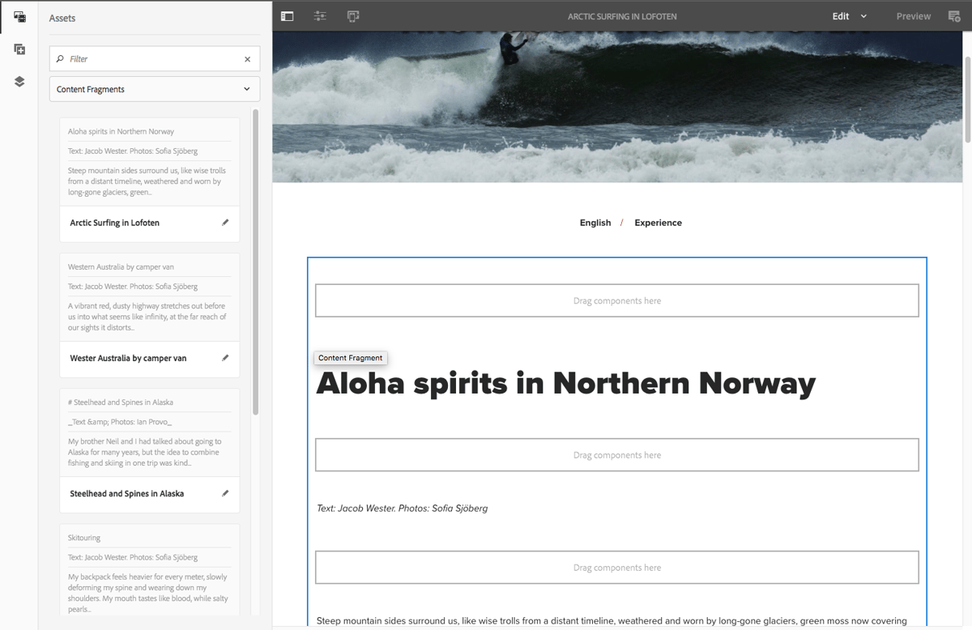
Task: Switch to Preview mode
Action: 913,15
